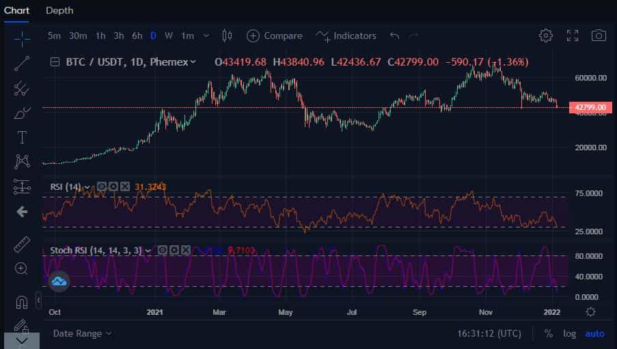Open the candlestick chart style selector
The height and width of the screenshot is (349, 617).
point(227,36)
